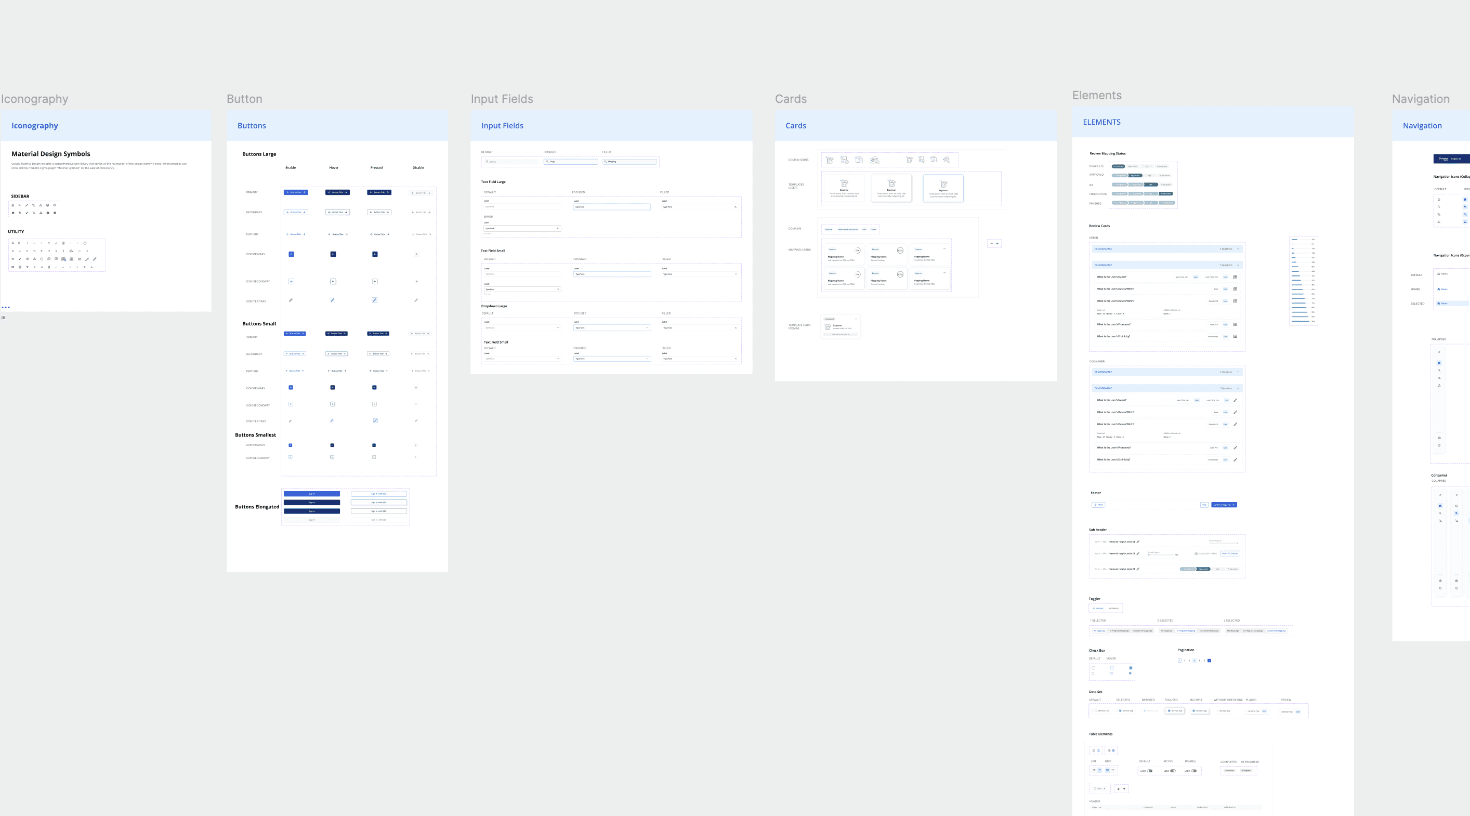Click the 'Reset To Default' sub header button
The image size is (1470, 816).
(x=1230, y=554)
